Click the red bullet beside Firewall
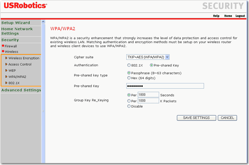This screenshot has height=165, width=249. (3, 46)
